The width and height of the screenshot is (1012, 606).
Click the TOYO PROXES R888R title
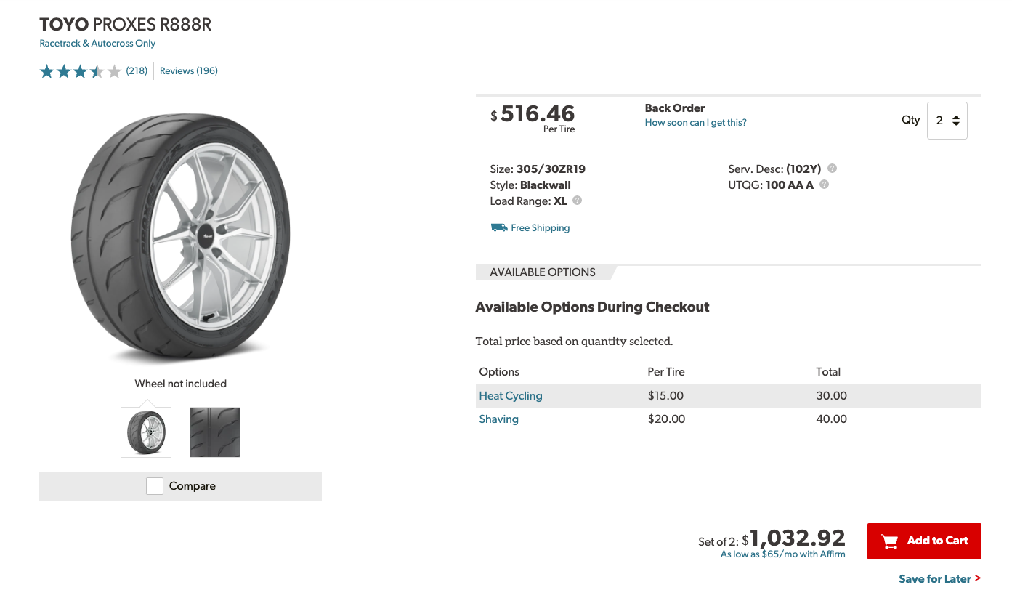tap(126, 25)
